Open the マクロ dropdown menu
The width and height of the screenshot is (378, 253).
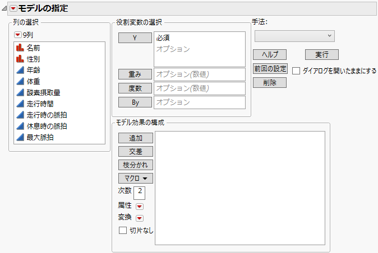tap(136, 178)
